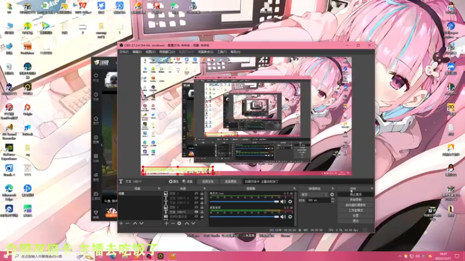Open the 停靠窗口(D) menu in OBS
The image size is (465, 261).
167,52
